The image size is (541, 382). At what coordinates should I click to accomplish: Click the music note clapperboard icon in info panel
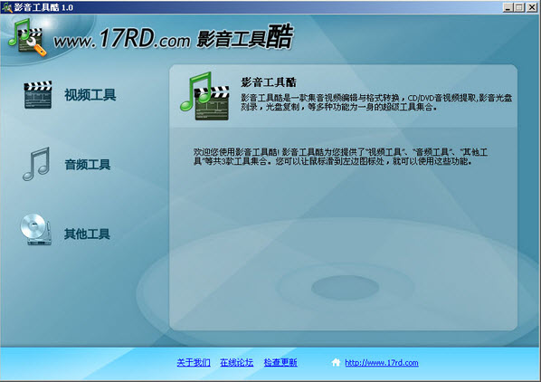tap(204, 96)
